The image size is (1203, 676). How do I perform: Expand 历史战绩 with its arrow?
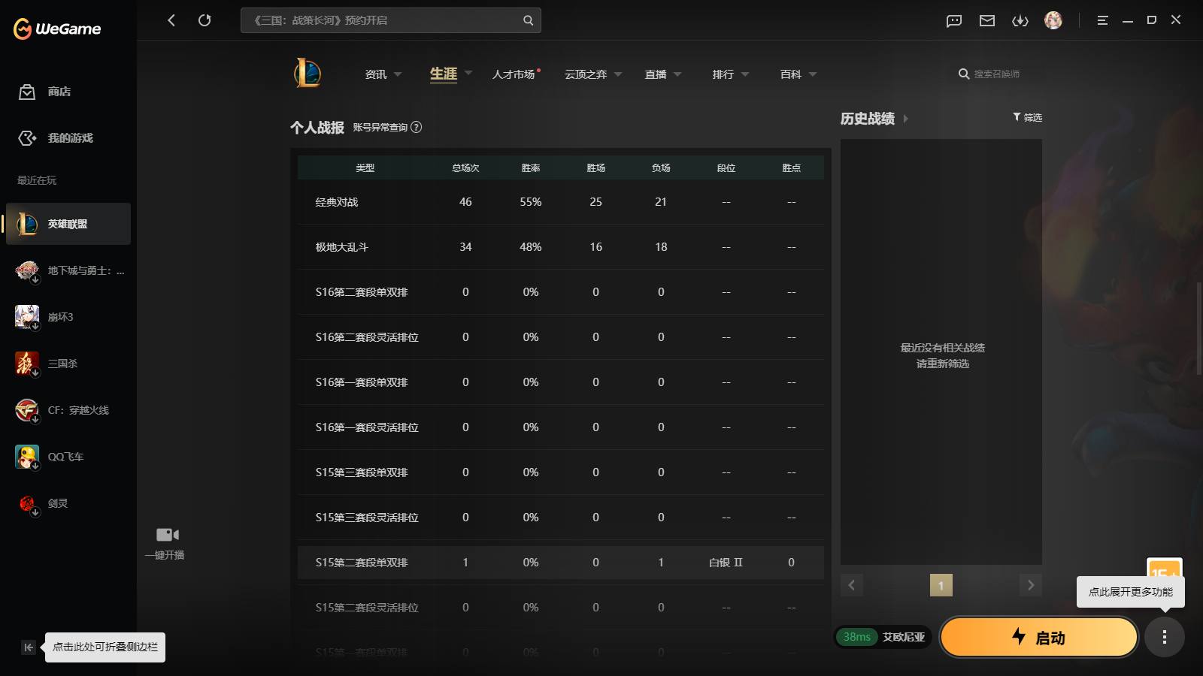[905, 119]
